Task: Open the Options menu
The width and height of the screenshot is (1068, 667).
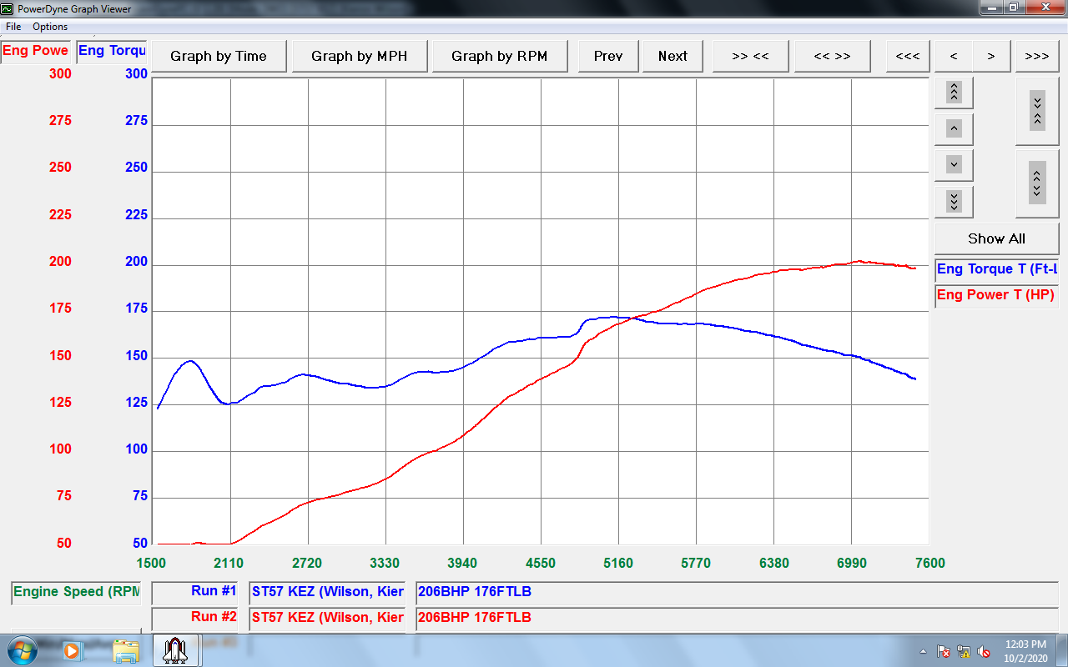Action: point(50,27)
